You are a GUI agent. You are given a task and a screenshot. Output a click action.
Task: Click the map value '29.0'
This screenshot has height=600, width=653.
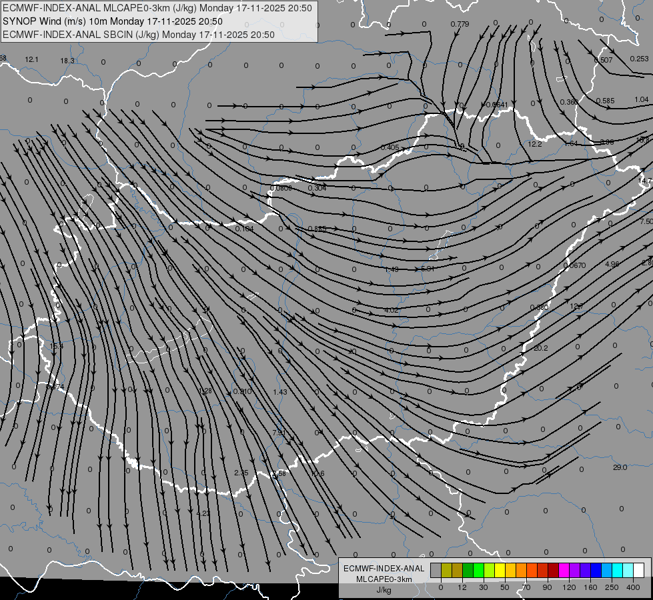coord(620,467)
